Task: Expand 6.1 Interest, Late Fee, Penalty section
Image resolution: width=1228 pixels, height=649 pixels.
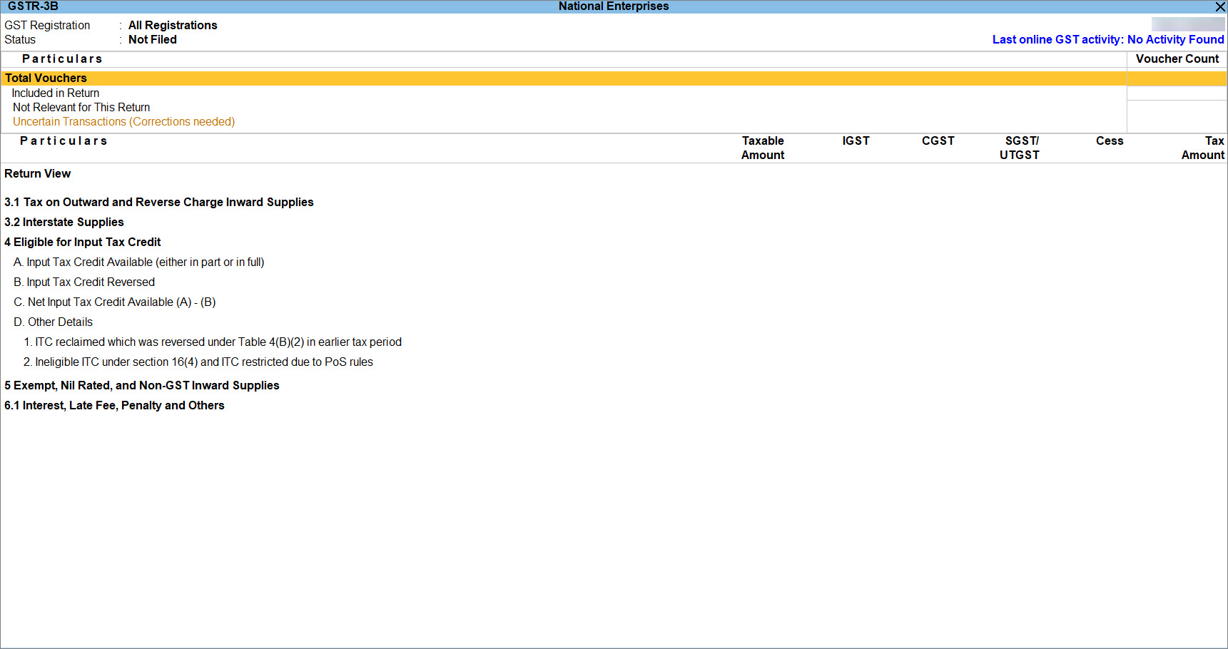Action: [115, 405]
